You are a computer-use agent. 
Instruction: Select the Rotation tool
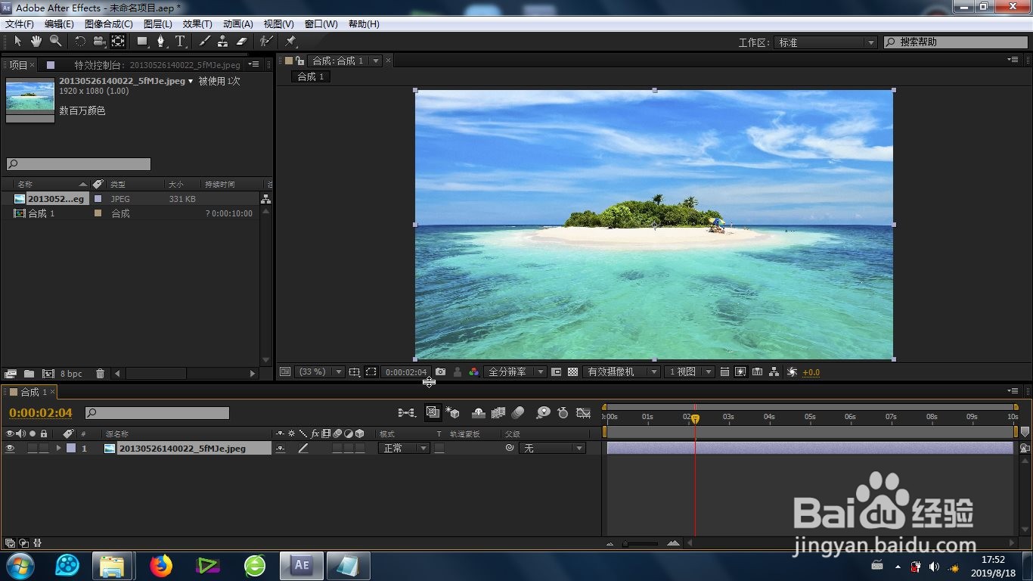(x=80, y=41)
